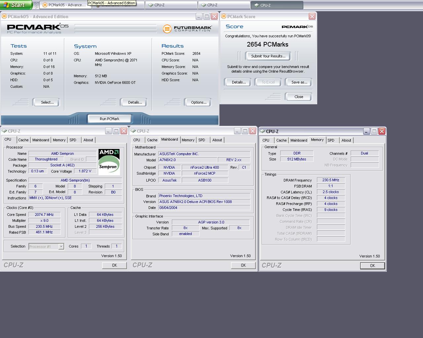Click the nForce2 Ultra 400 chipset value
This screenshot has width=423, height=338.
tap(205, 167)
